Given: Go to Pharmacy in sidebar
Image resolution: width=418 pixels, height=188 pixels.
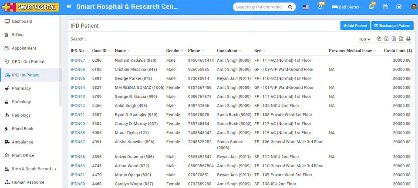Looking at the screenshot, I should point(21,88).
